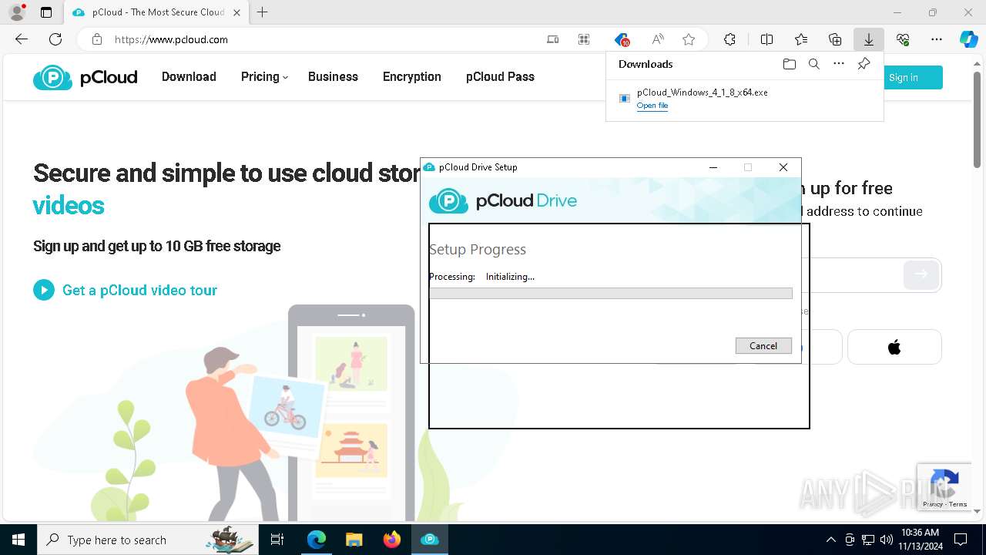Switch to pCloud setup on taskbar
This screenshot has height=555, width=986.
coord(429,540)
